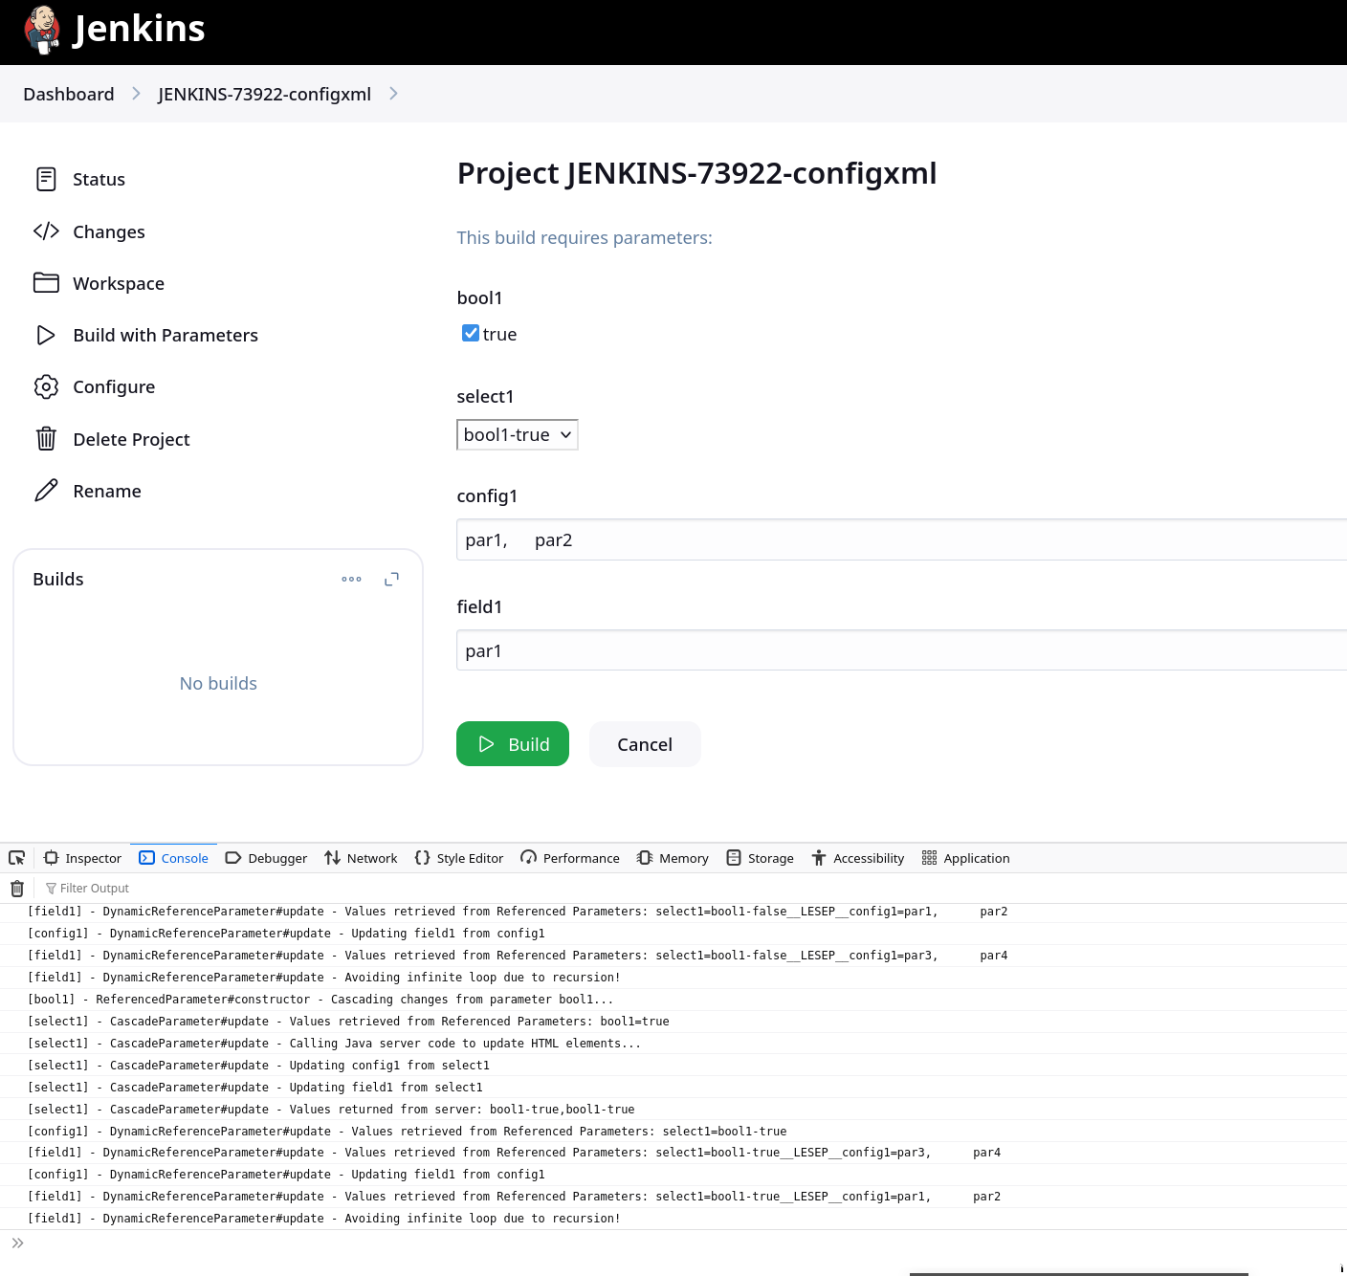Expand the Builds panel to full view
The image size is (1347, 1276).
391,579
